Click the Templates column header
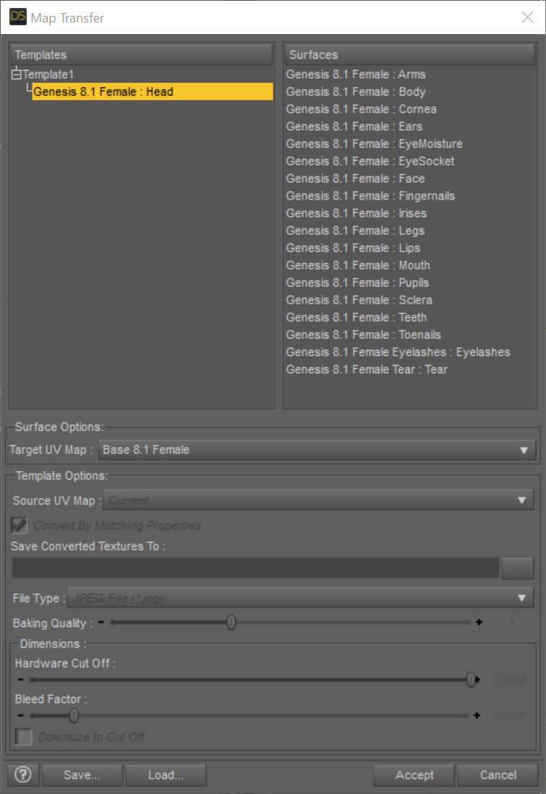546x794 pixels. pos(141,55)
